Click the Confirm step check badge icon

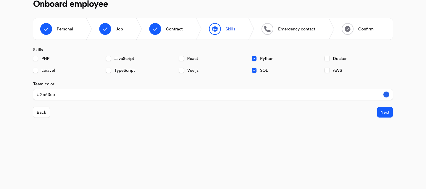point(348,29)
